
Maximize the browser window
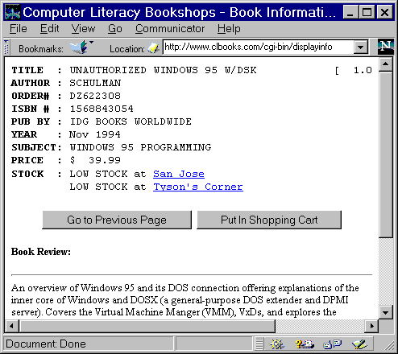point(367,12)
